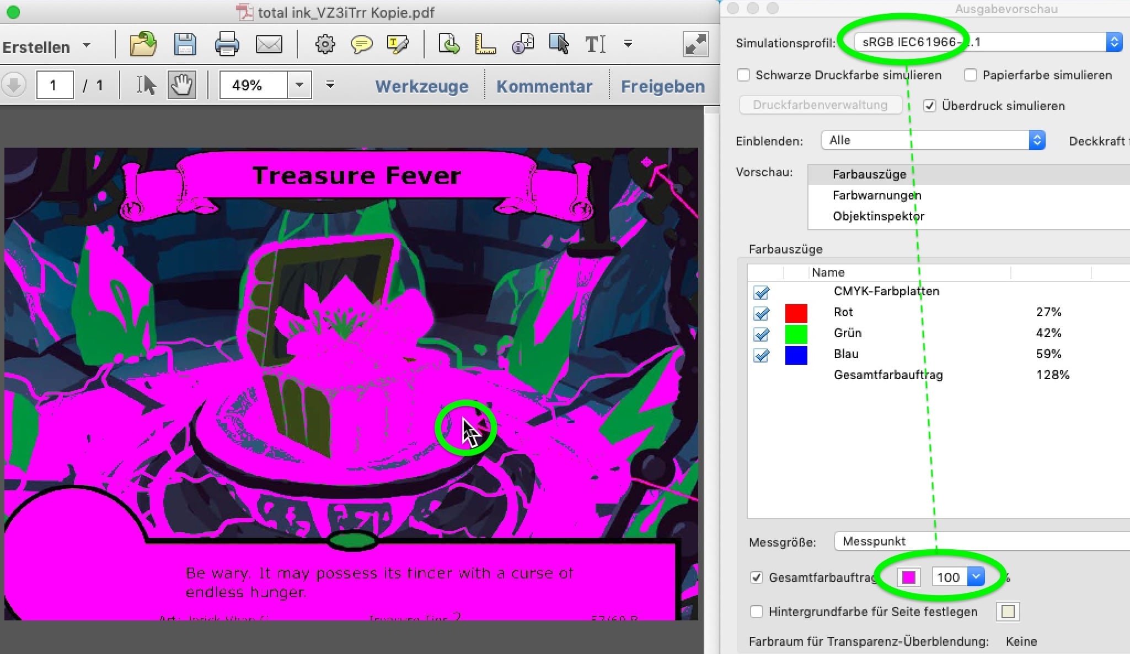The height and width of the screenshot is (654, 1130).
Task: Open the Freigeben panel
Action: pos(662,86)
